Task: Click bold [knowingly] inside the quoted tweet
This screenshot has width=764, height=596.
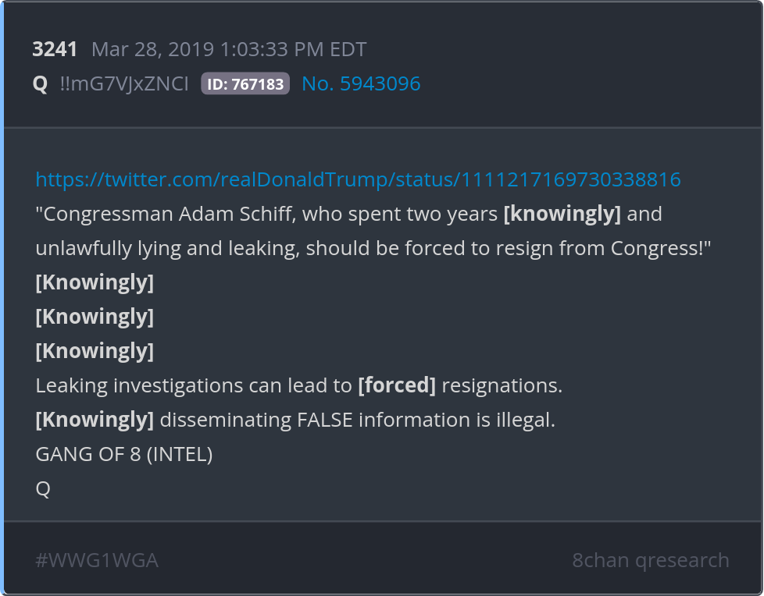Action: pyautogui.click(x=562, y=214)
